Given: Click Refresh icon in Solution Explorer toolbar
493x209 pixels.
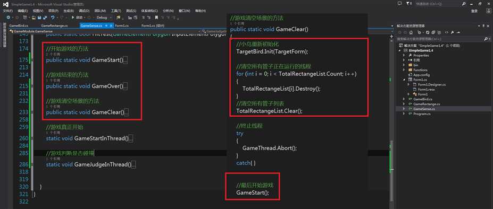Looking at the screenshot, I should pyautogui.click(x=428, y=32).
